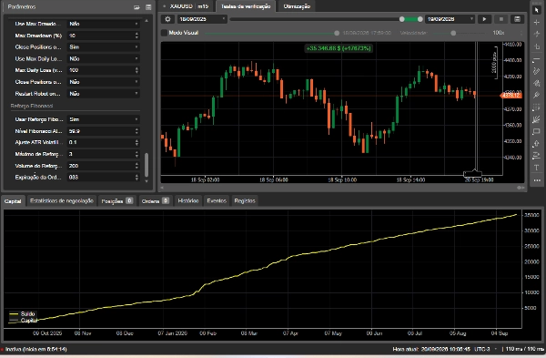Click the Velocidade speed slider handle
Viewport: 546px width, 358px height.
[453, 33]
